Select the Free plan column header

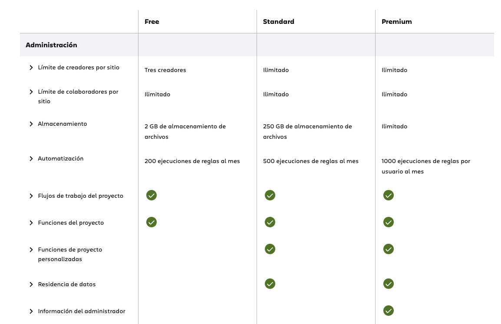(152, 22)
